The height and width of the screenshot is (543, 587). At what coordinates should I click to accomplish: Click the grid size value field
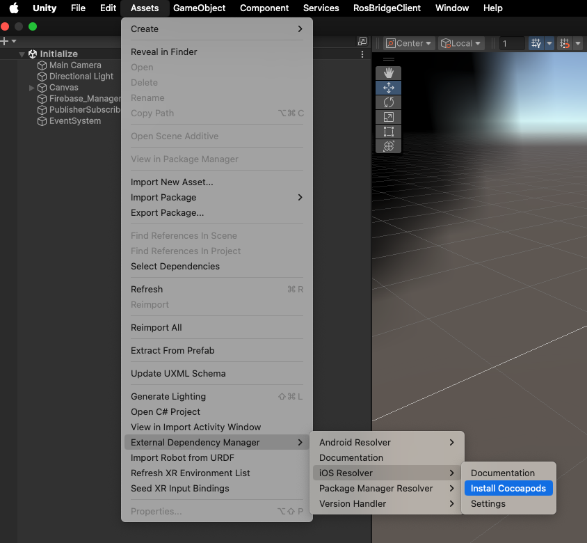[x=512, y=43]
